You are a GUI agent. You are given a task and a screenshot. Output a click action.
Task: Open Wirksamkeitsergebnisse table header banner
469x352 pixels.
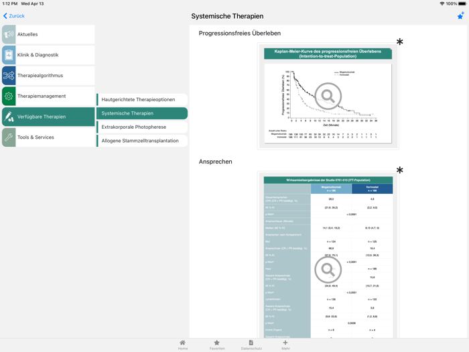click(x=328, y=180)
